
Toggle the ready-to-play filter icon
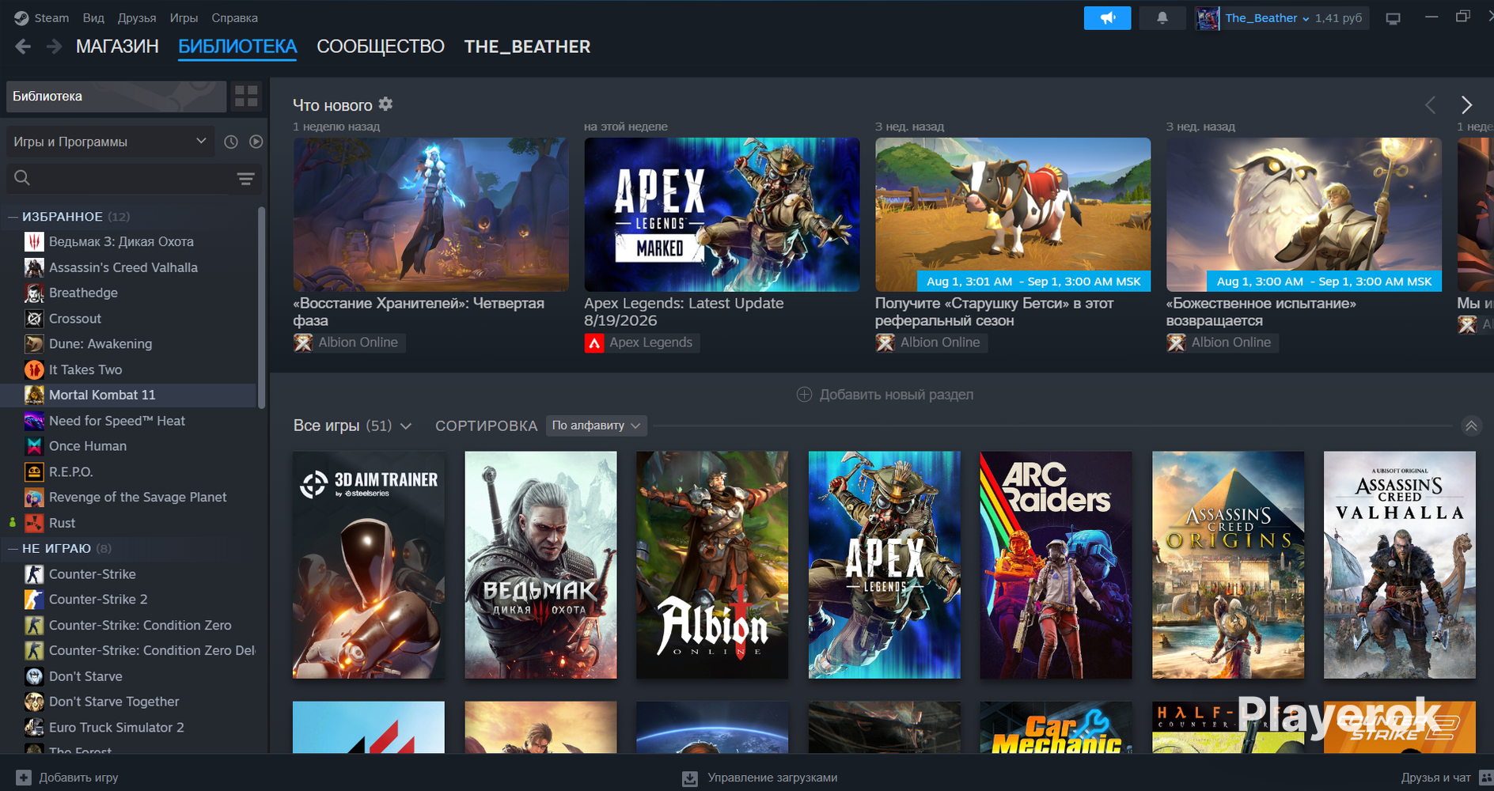click(x=256, y=142)
